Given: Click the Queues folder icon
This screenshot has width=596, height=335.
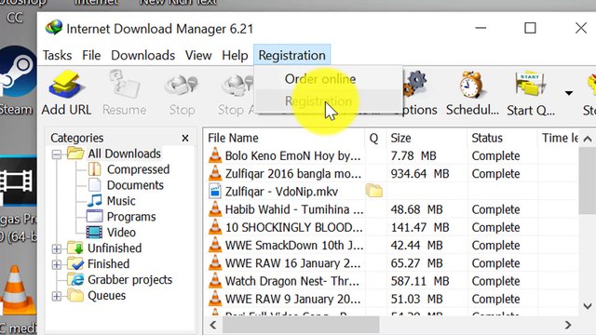Looking at the screenshot, I should click(75, 295).
